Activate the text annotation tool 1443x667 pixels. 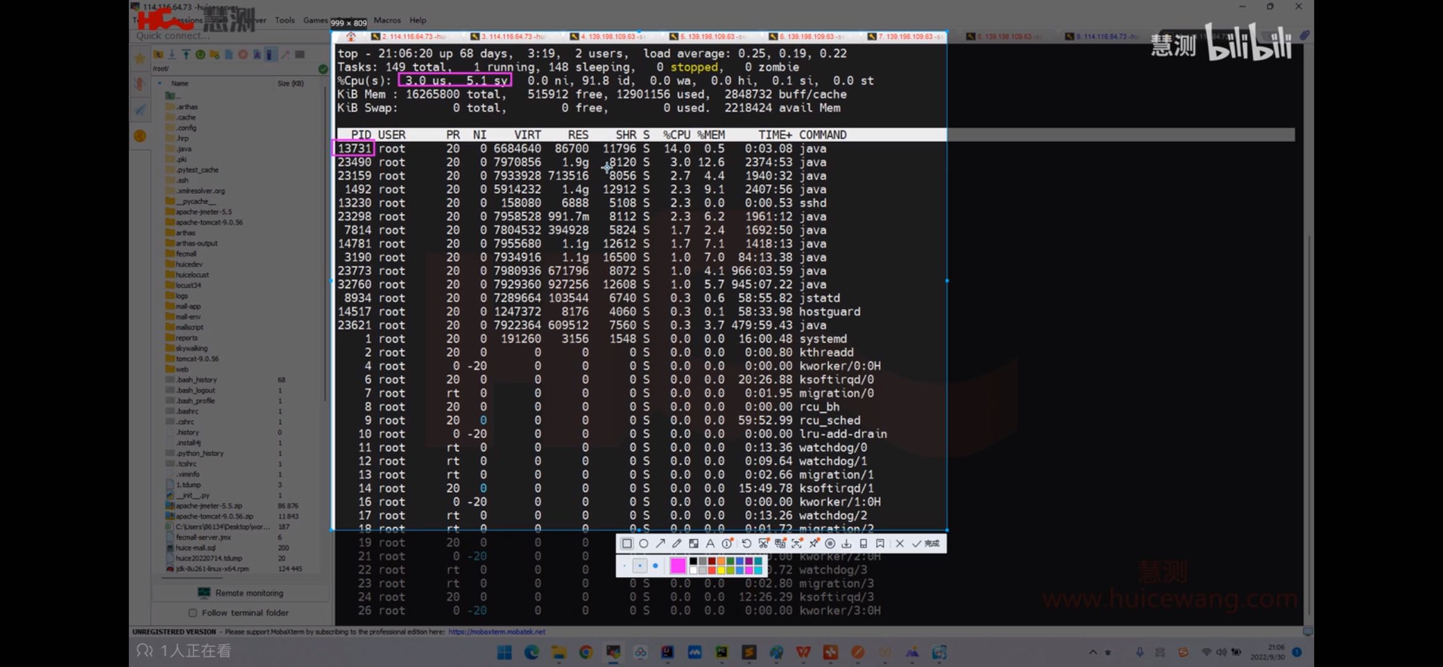[x=710, y=543]
